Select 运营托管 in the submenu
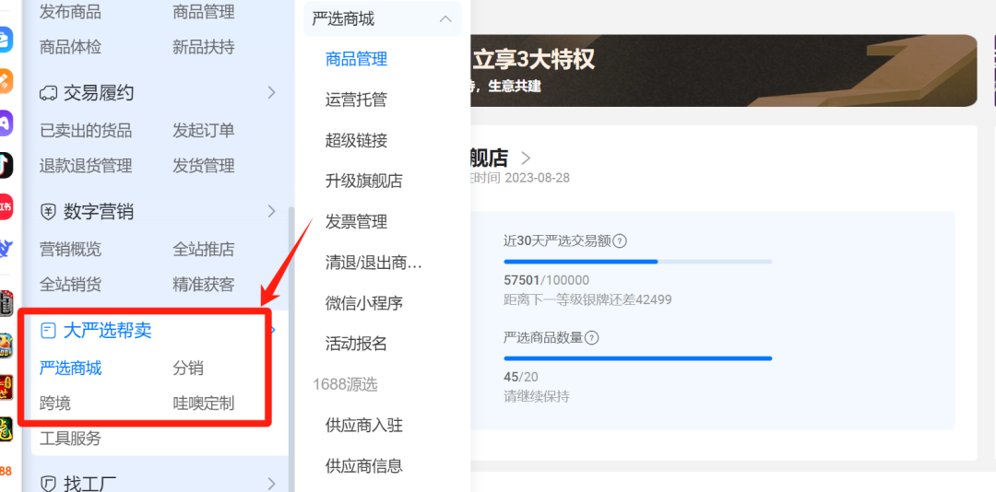996x492 pixels. tap(356, 100)
